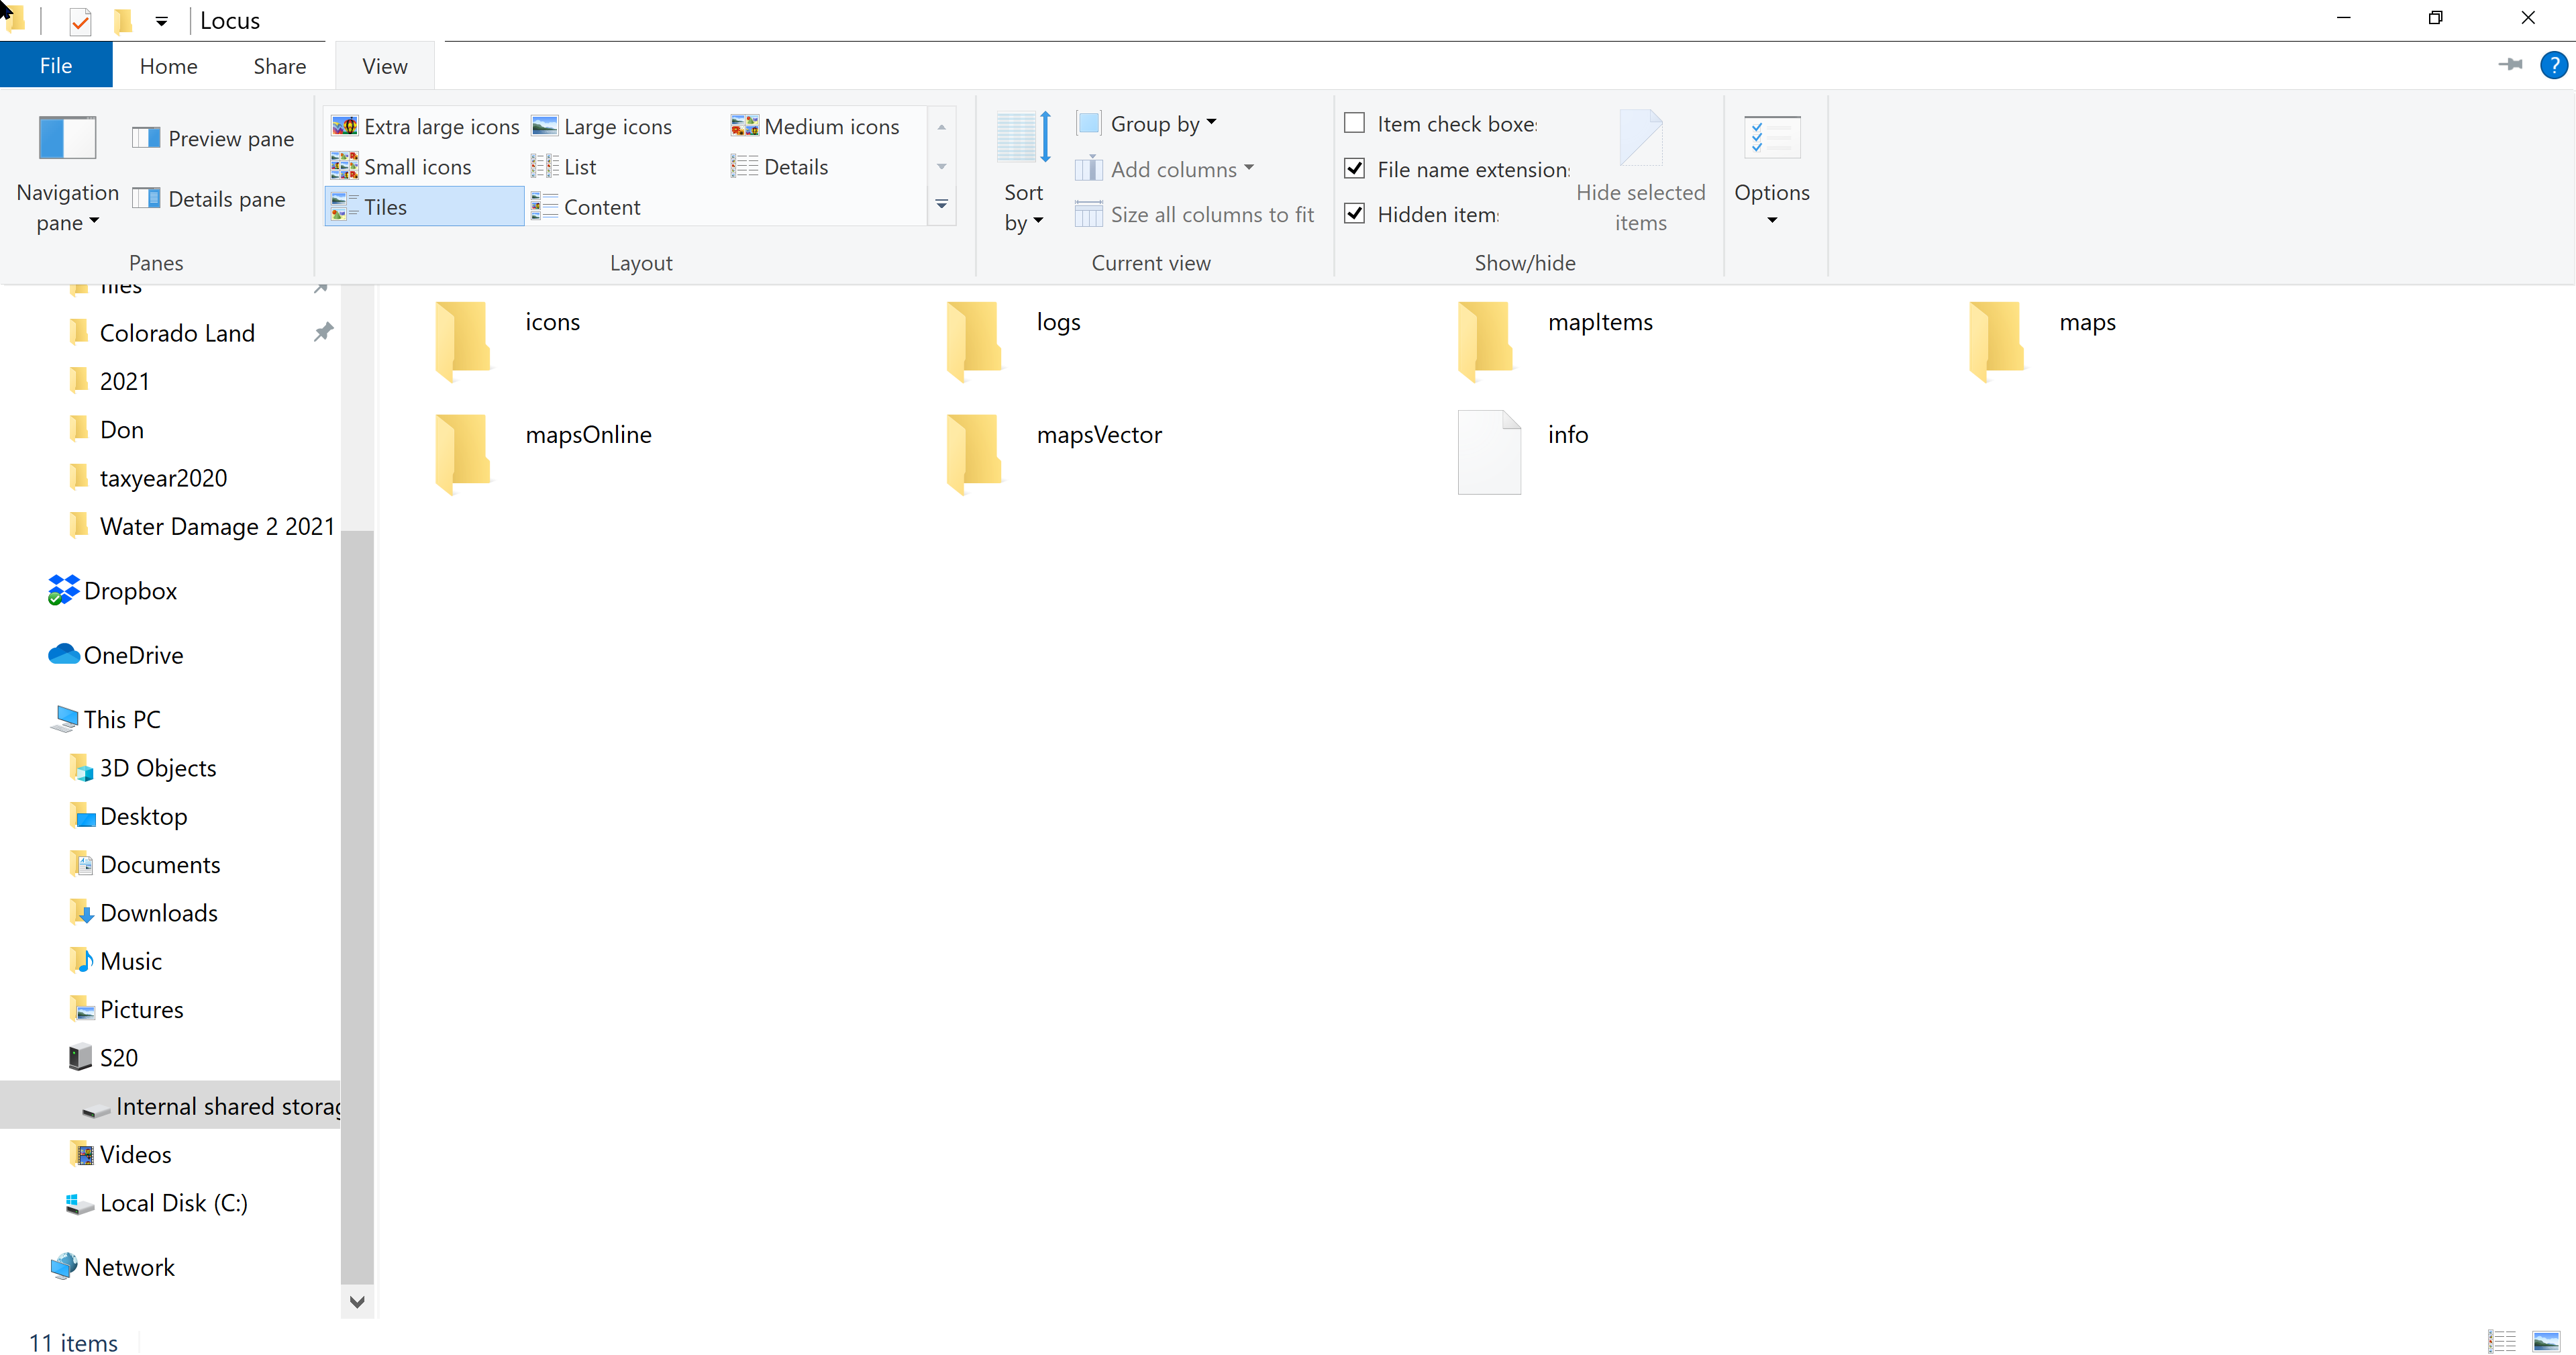This screenshot has height=1355, width=2576.
Task: Open the File menu tab
Action: point(56,66)
